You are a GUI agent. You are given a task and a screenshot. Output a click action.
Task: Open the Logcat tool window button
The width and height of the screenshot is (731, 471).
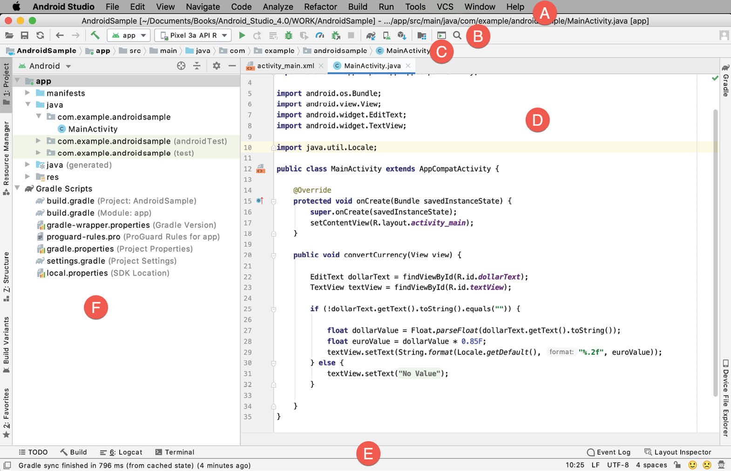[x=121, y=452]
